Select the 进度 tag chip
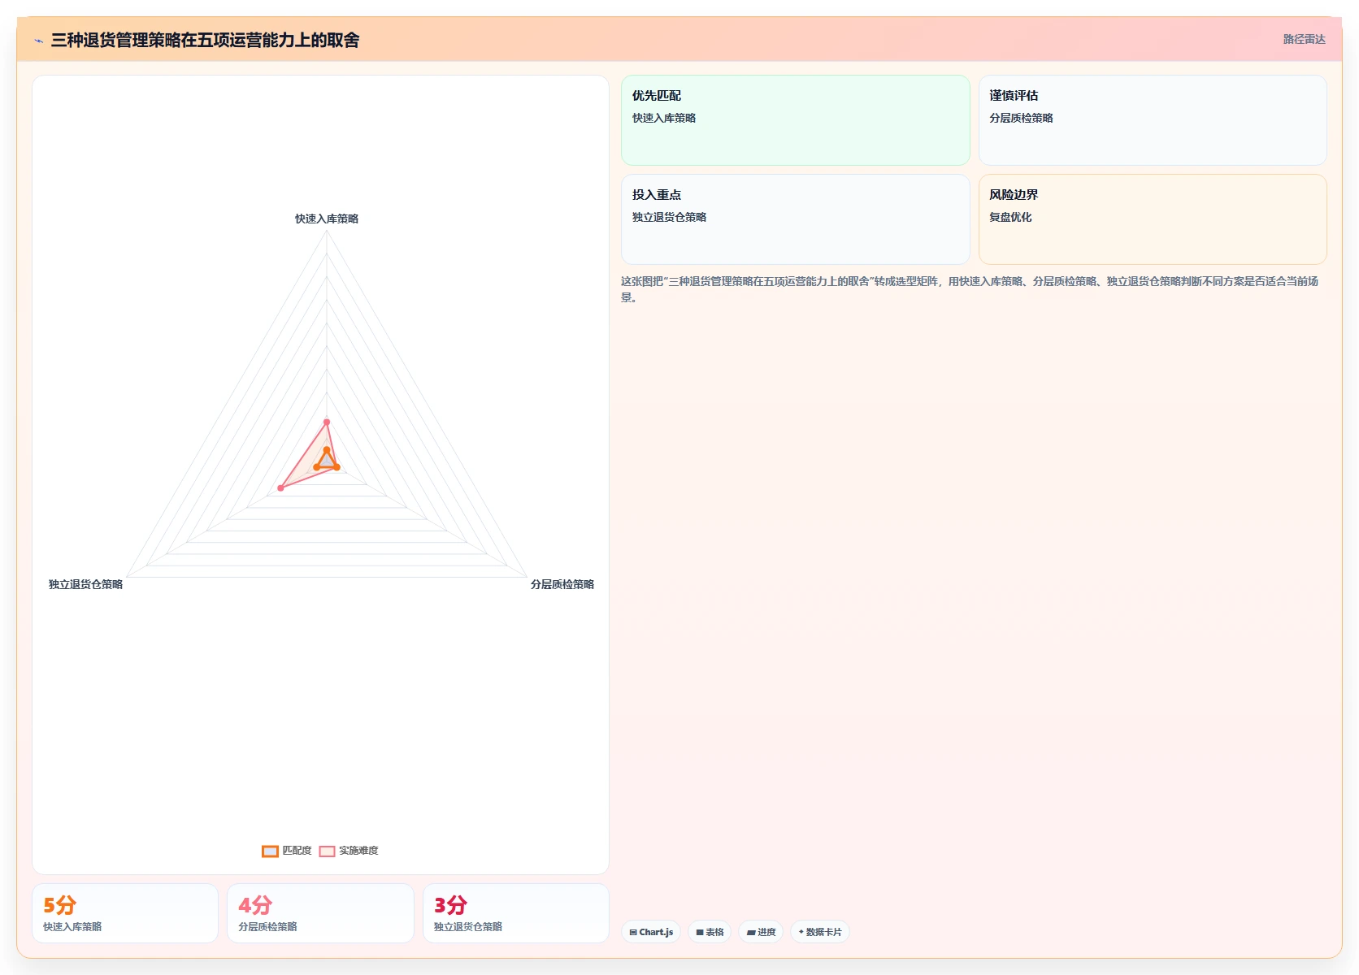 [x=761, y=932]
